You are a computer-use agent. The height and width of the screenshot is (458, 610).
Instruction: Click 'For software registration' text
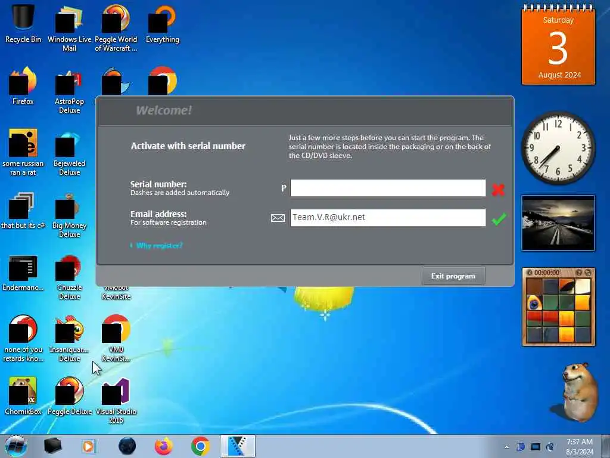[169, 223]
